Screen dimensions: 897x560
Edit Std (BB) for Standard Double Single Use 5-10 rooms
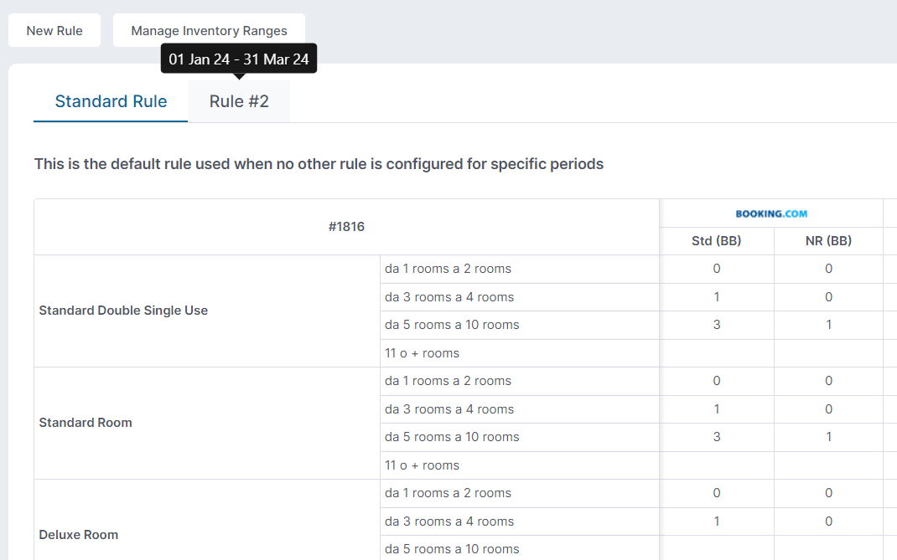716,325
